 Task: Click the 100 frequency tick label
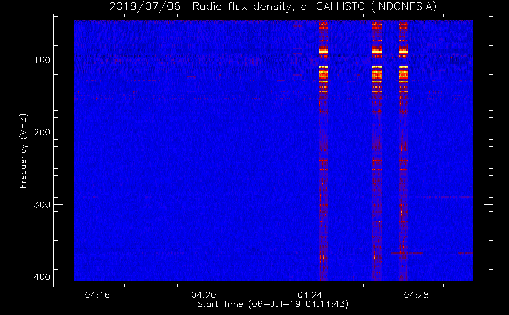coord(42,60)
